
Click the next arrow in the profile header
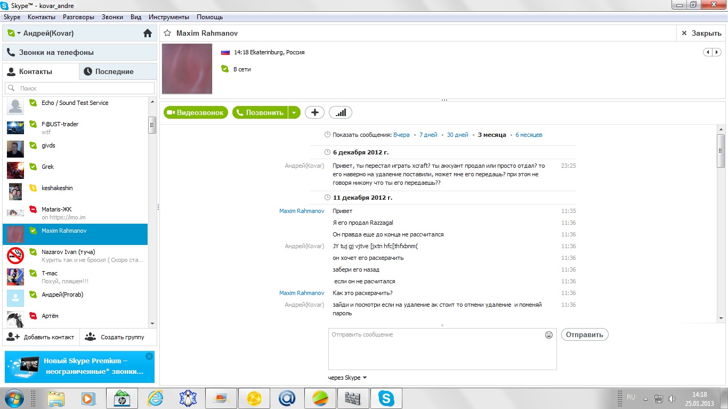click(717, 52)
